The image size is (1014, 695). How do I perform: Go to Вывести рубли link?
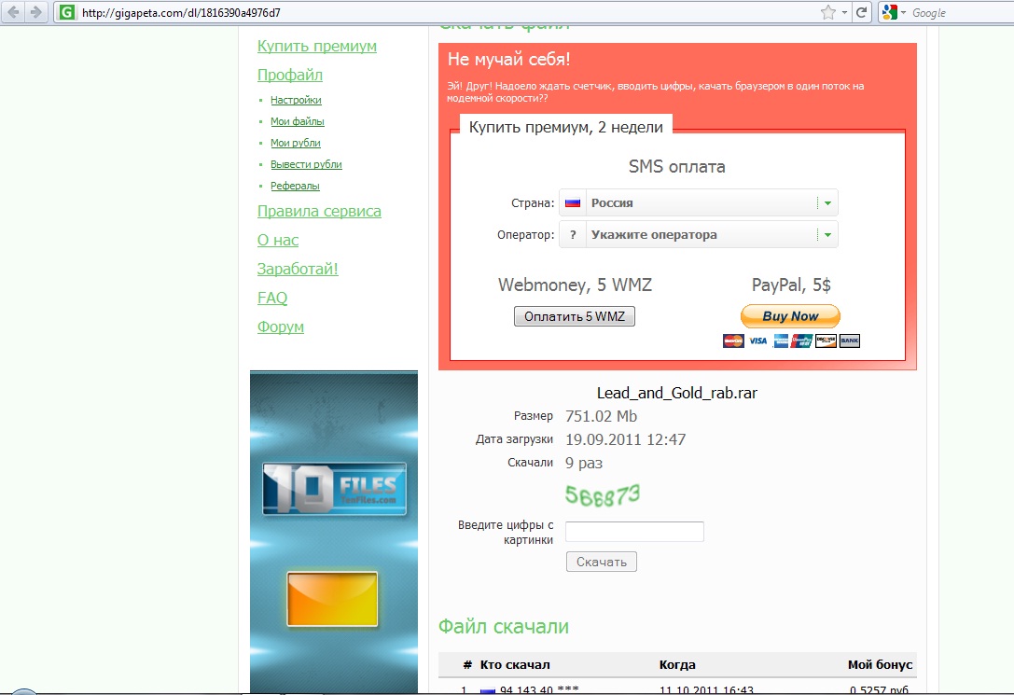click(306, 164)
